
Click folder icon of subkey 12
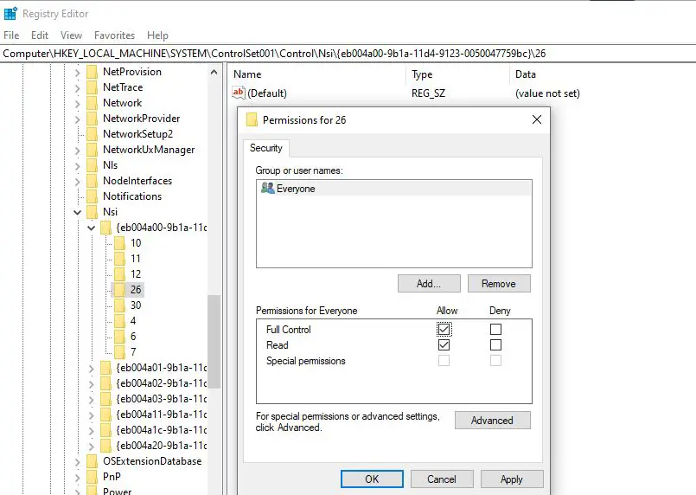click(x=119, y=274)
